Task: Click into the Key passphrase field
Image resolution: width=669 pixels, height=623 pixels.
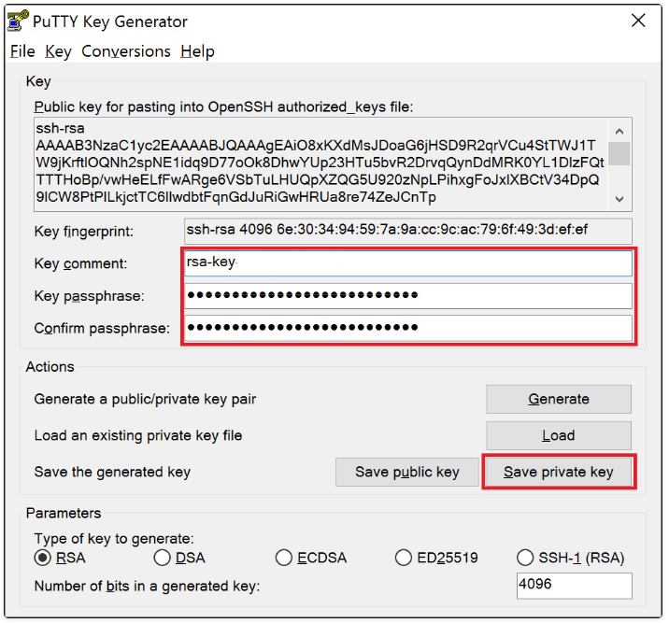Action: (x=408, y=296)
